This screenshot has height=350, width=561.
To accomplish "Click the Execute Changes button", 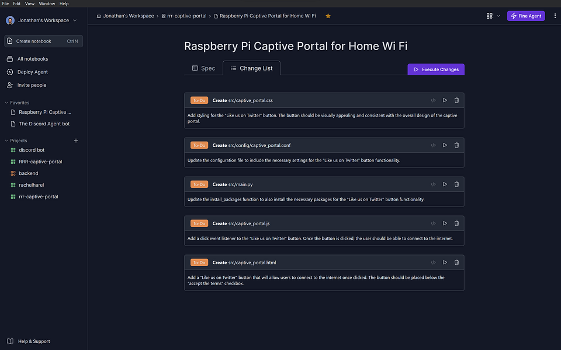I will pos(436,69).
